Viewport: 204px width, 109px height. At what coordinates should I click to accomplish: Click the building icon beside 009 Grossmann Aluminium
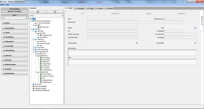point(33,21)
